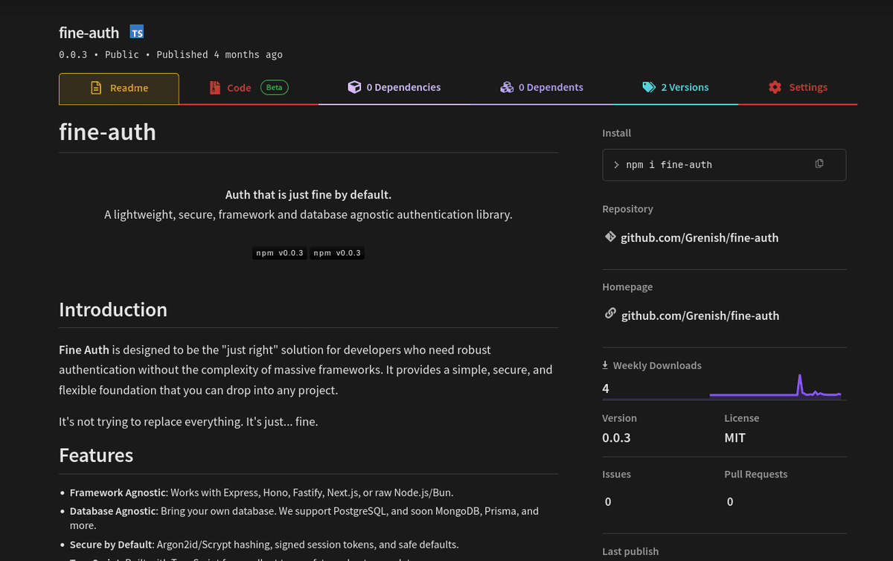Click the Install label in sidebar
The height and width of the screenshot is (561, 893).
point(616,133)
